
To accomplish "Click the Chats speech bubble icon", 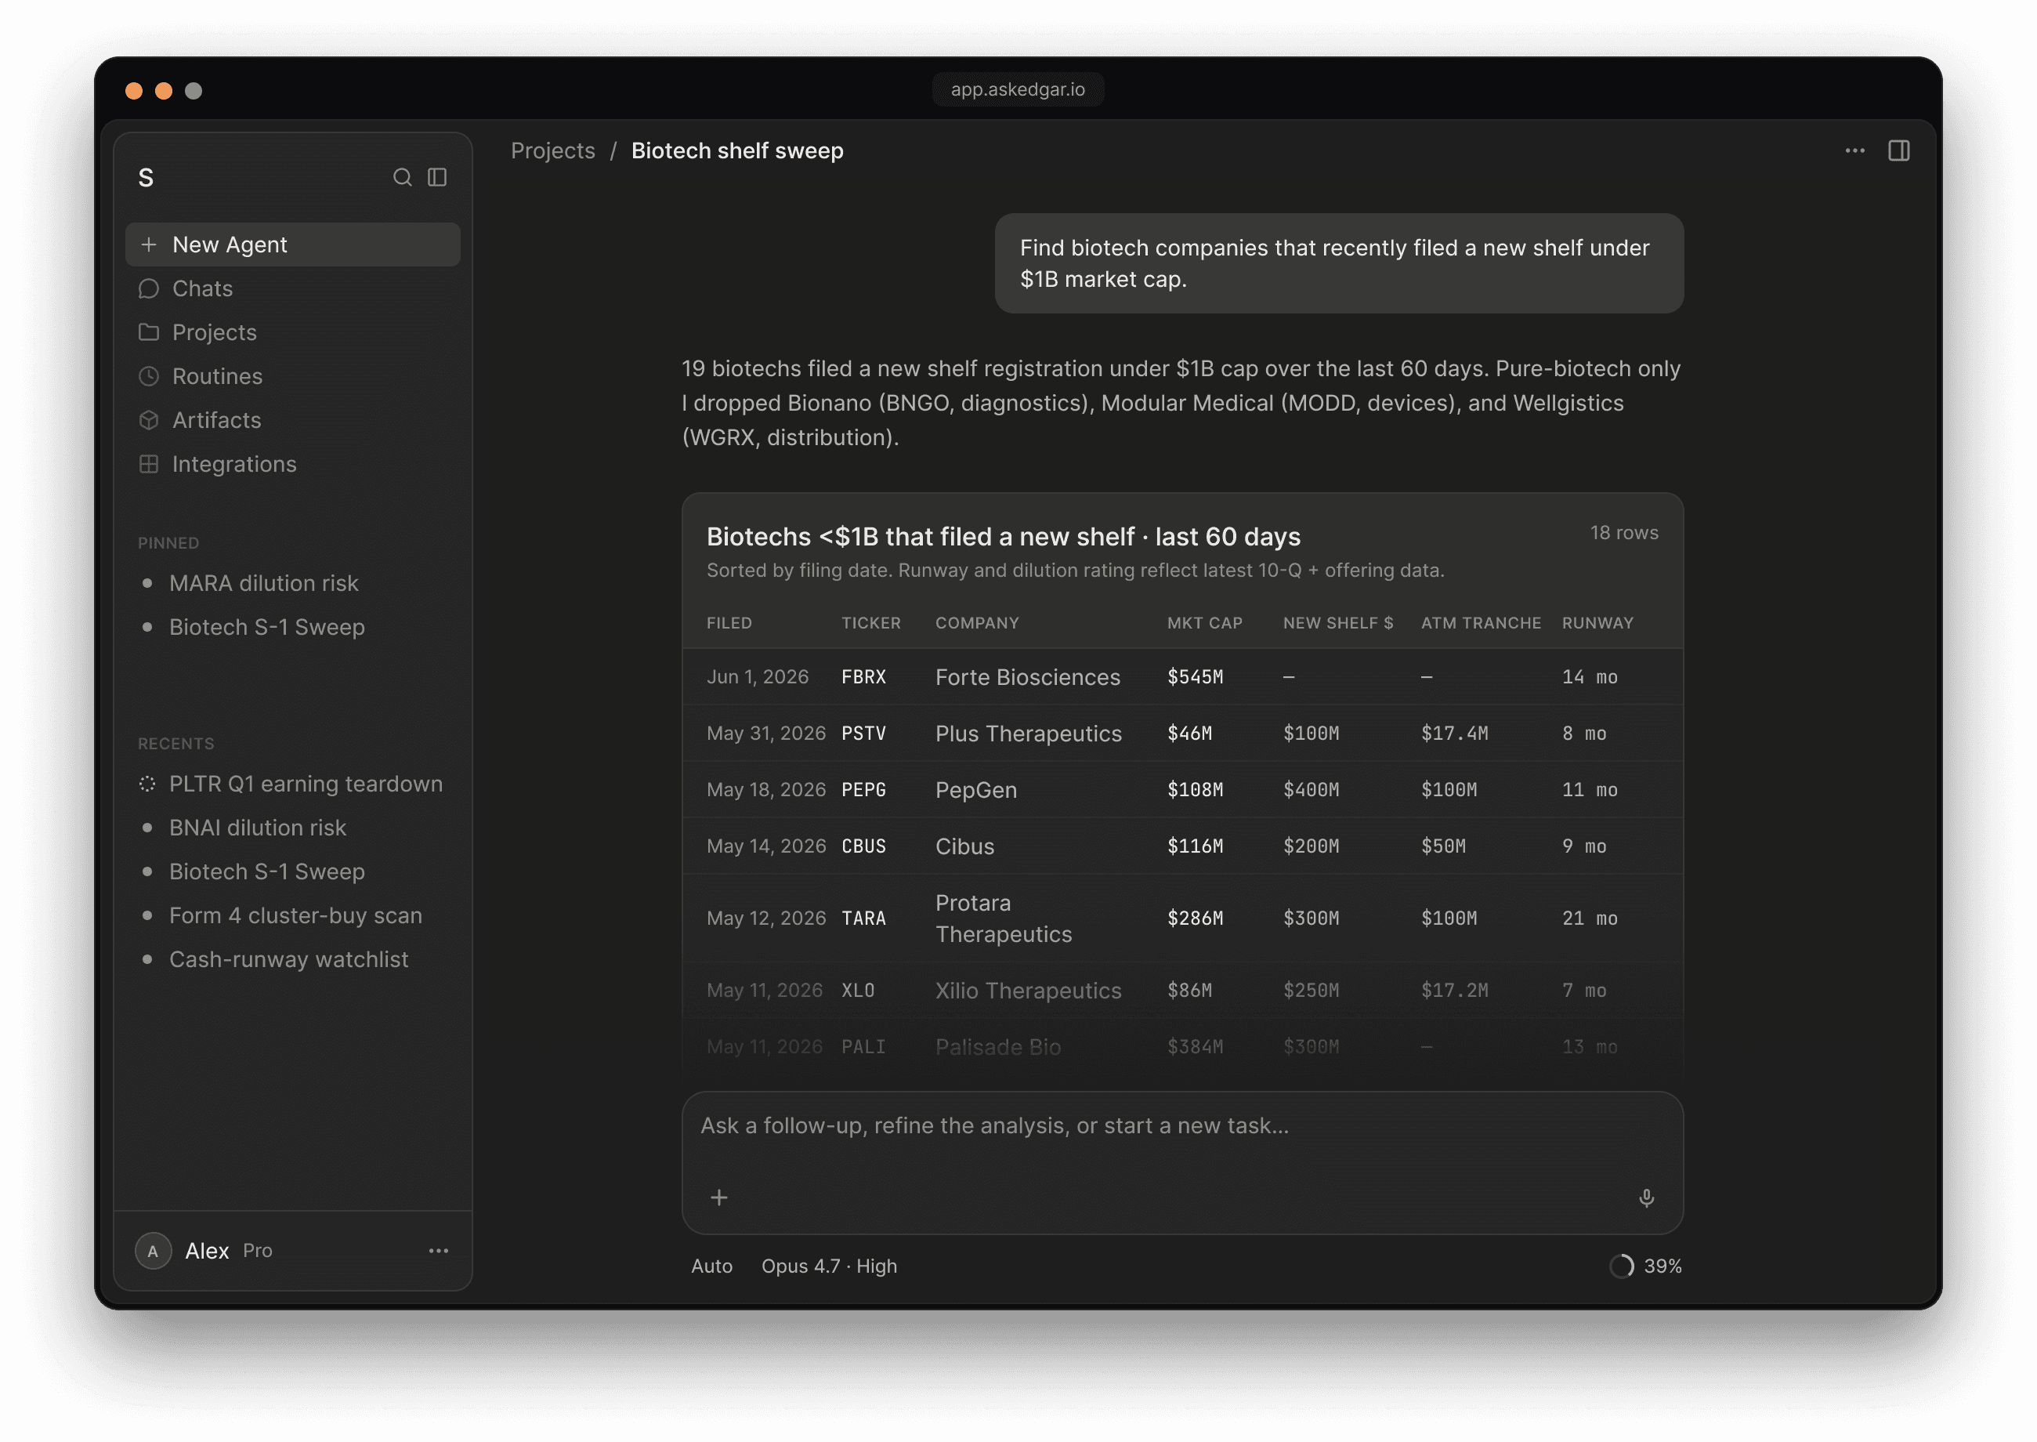I will click(x=149, y=288).
